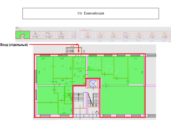Image resolution: width=171 pixels, height=128 pixels.
Task: Select room number 14 on the right
Action: pos(136,69)
